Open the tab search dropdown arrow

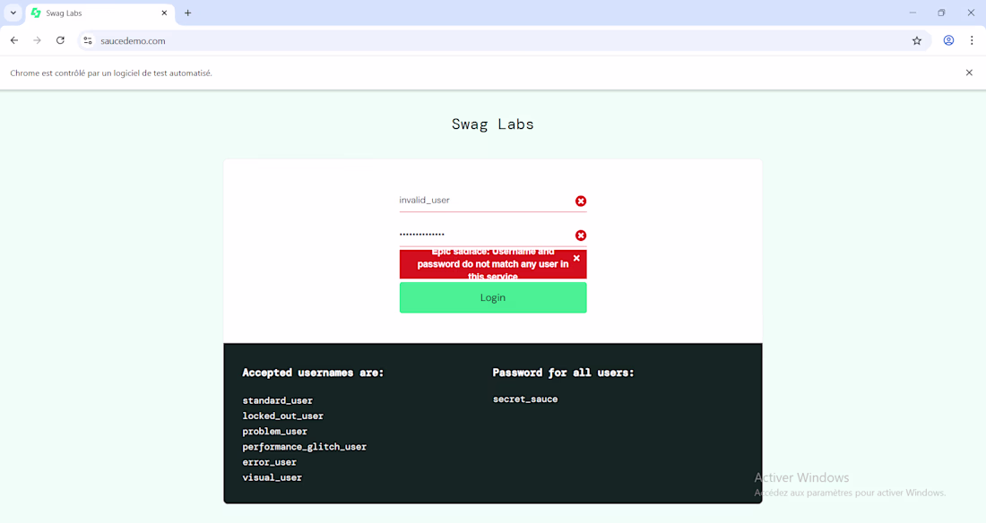point(13,13)
